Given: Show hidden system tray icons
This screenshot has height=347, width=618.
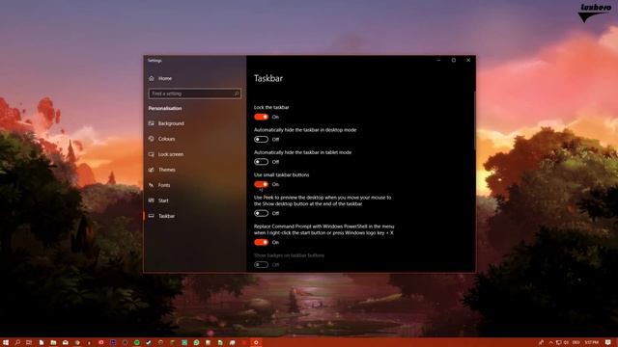Looking at the screenshot, I should pos(551,343).
